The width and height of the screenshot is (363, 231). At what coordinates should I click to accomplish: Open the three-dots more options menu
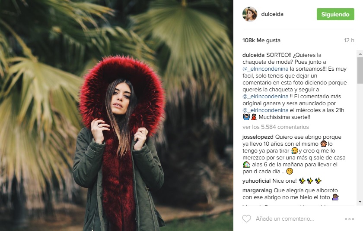[x=349, y=219]
